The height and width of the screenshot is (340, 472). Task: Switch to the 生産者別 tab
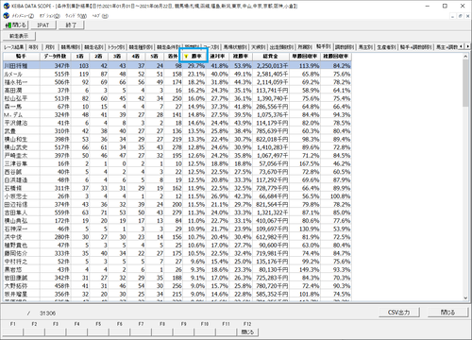[x=386, y=47]
